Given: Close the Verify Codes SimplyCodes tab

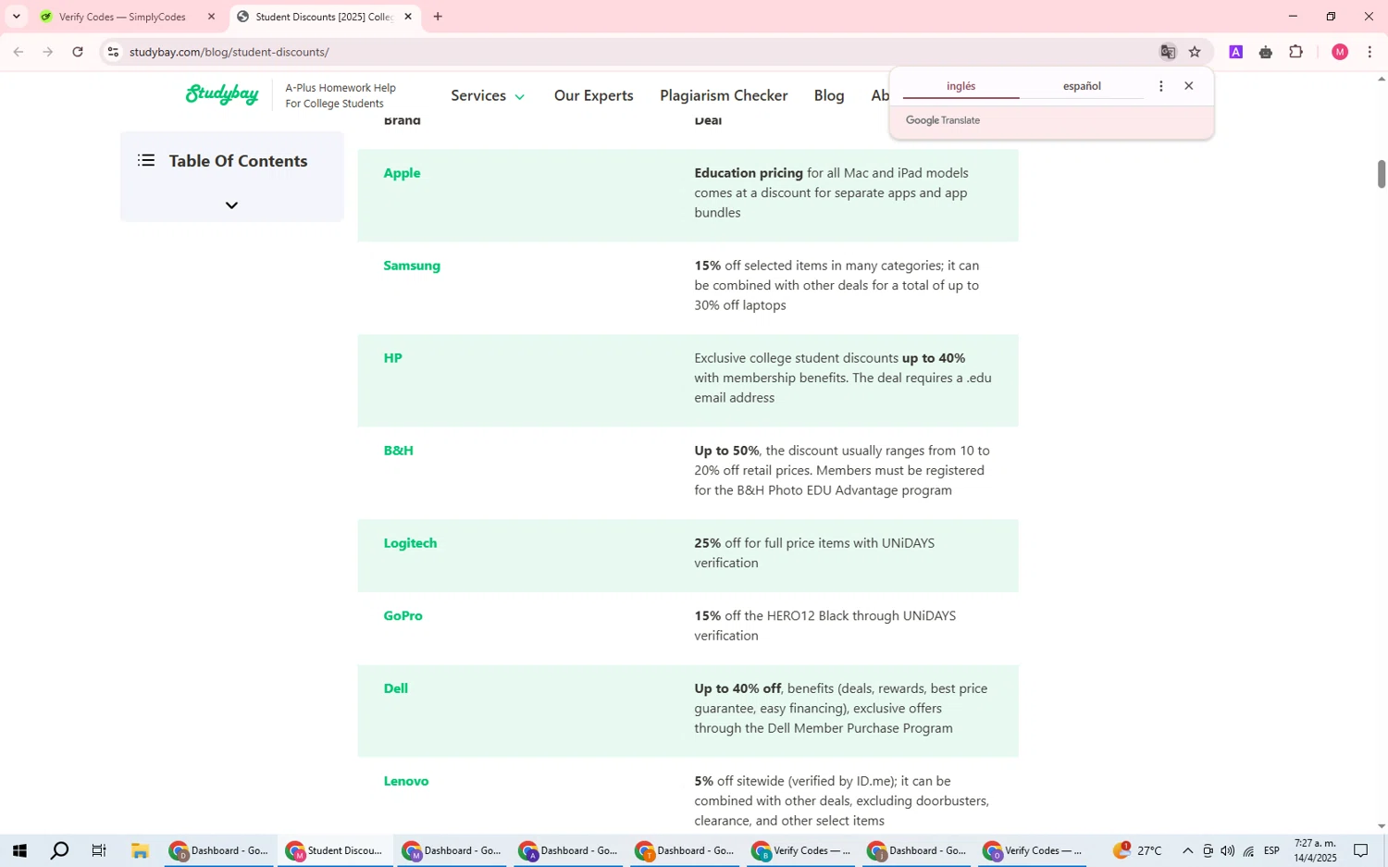Looking at the screenshot, I should (211, 17).
